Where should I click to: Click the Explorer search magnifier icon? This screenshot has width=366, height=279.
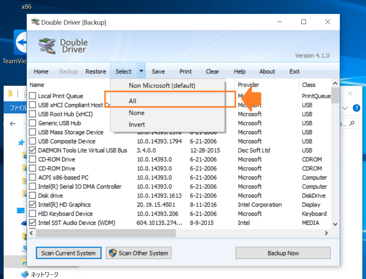(352, 123)
